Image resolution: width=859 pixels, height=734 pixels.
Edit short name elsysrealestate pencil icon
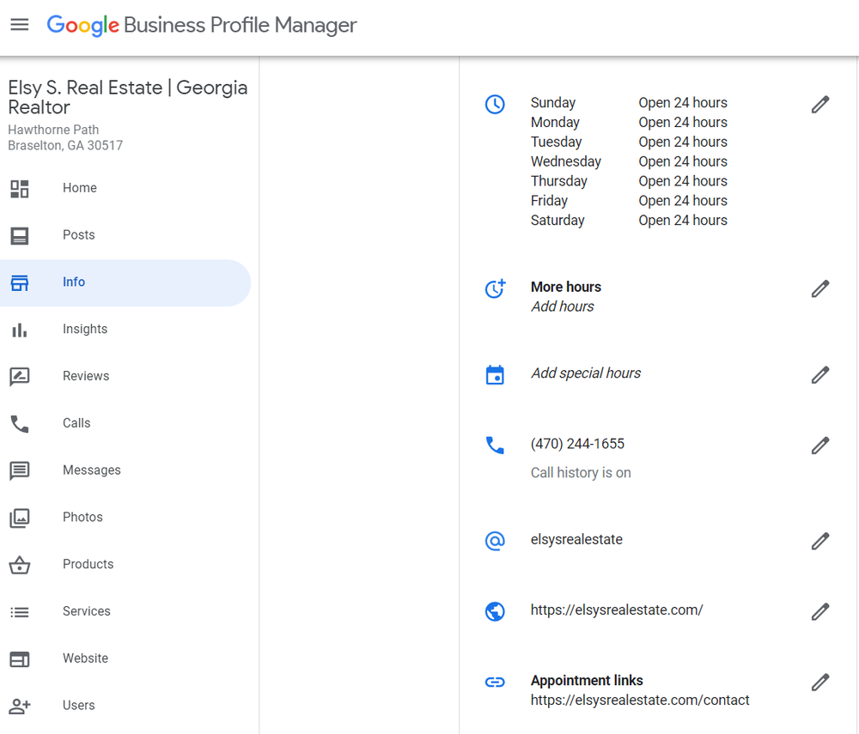pos(820,542)
